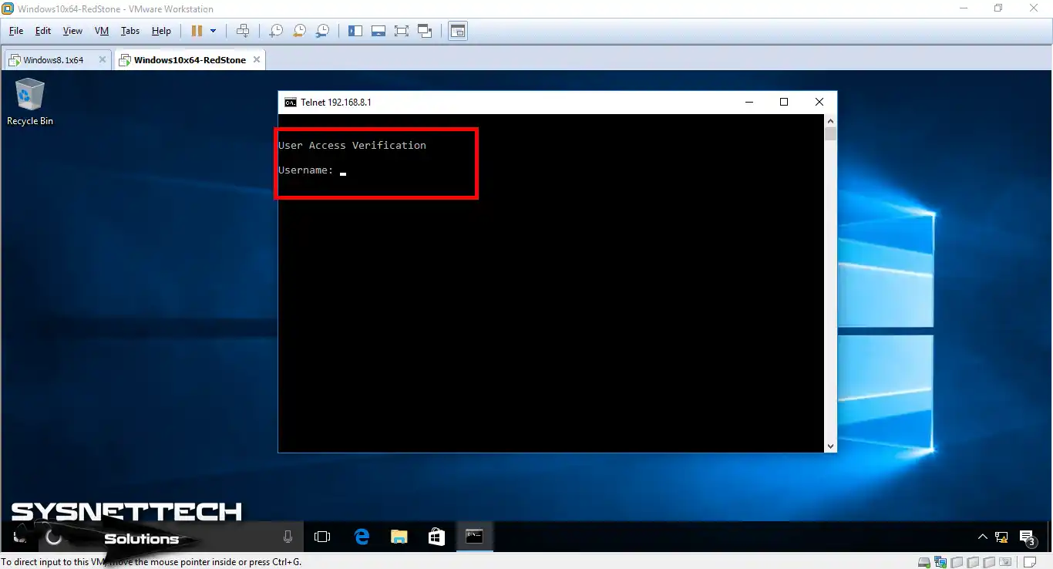Click the network adapter status icon
1053x569 pixels.
click(x=940, y=562)
